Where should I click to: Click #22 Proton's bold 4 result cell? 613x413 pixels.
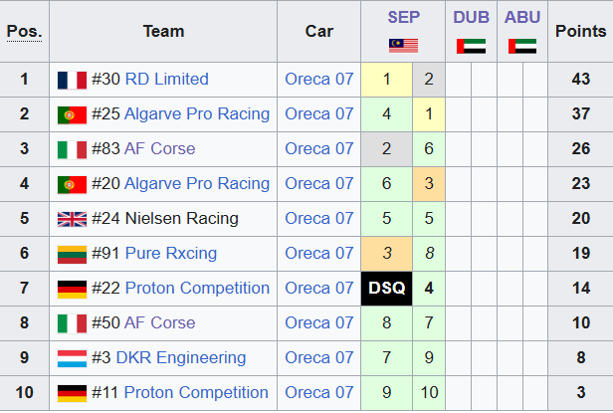pyautogui.click(x=429, y=289)
